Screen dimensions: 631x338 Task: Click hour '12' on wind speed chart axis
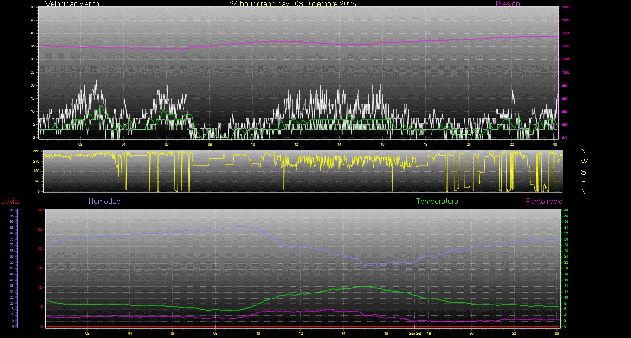pyautogui.click(x=296, y=144)
